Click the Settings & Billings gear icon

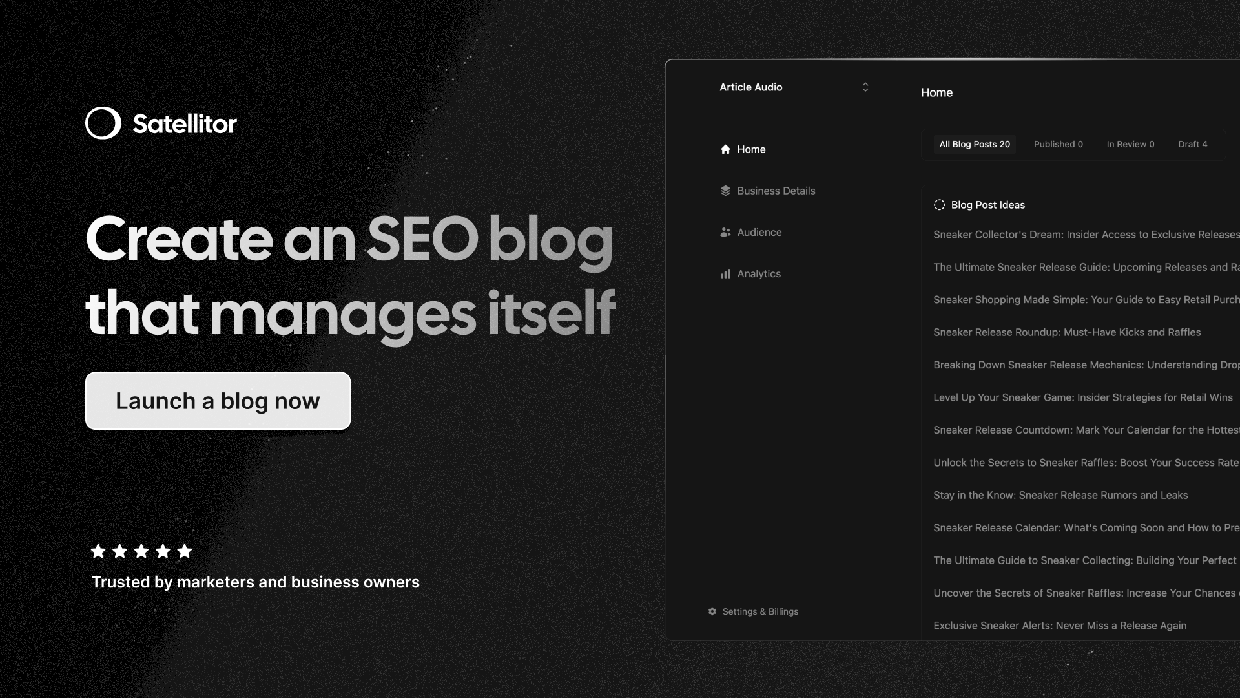tap(712, 611)
